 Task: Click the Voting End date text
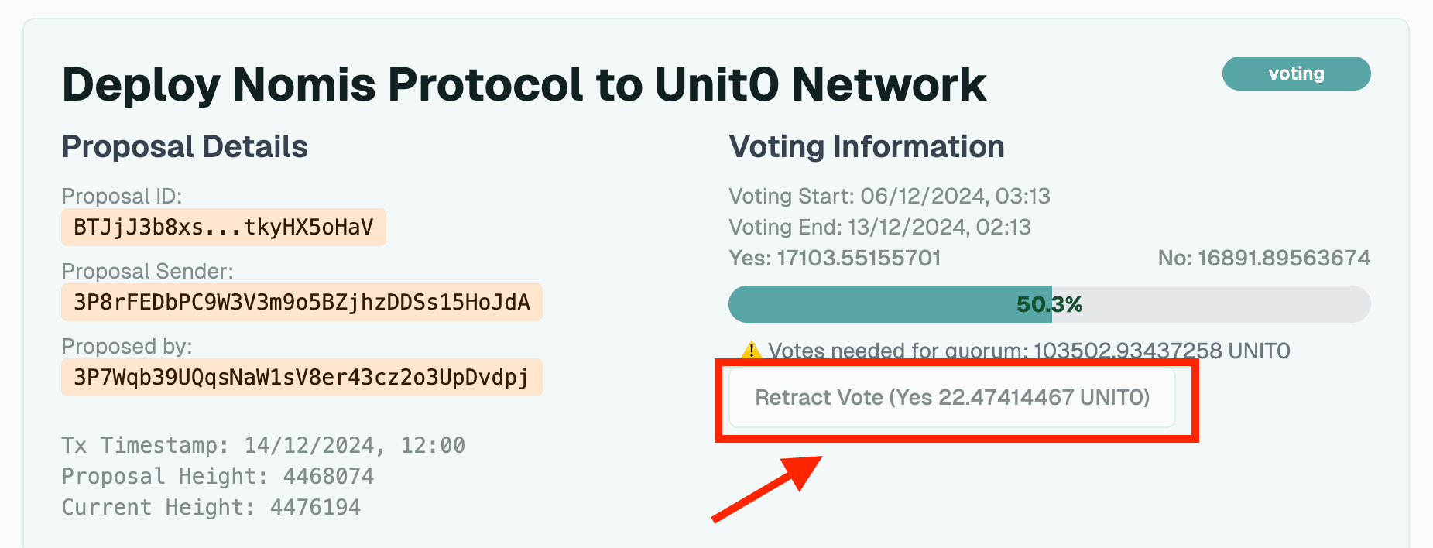880,227
